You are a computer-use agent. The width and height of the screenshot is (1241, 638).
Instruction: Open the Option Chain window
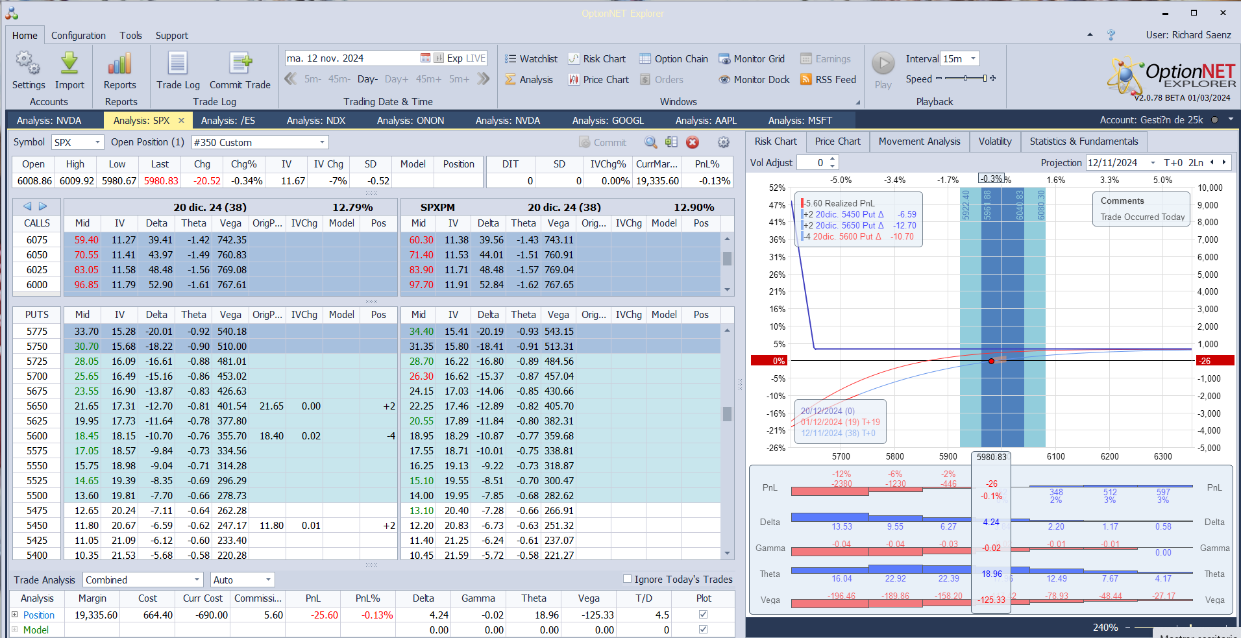(x=674, y=59)
